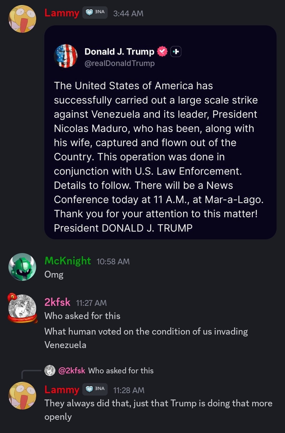Image resolution: width=285 pixels, height=433 pixels.
Task: Tap the small 2kfsk avatar in reply preview
Action: [x=50, y=370]
